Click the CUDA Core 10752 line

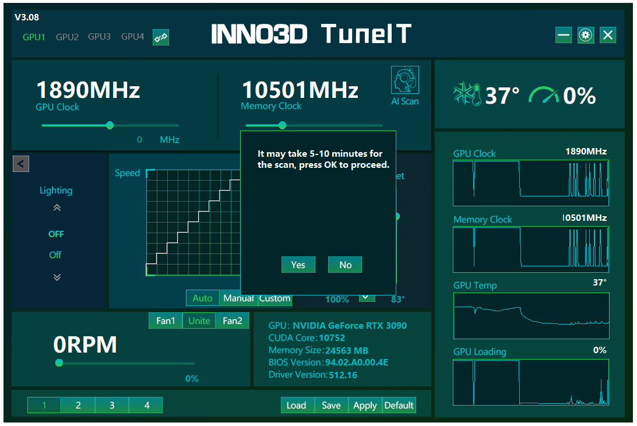point(307,338)
